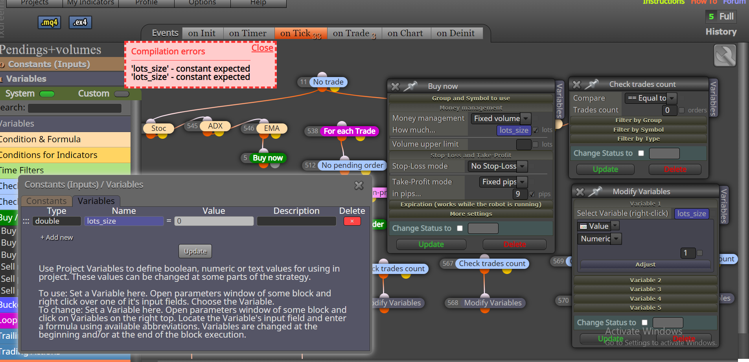Expand Group and Symbol to use section
This screenshot has width=749, height=362.
click(x=471, y=98)
